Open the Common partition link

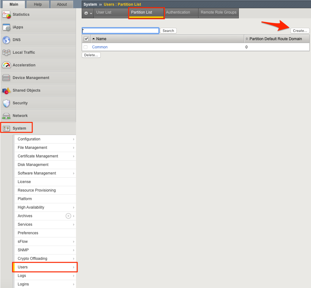(100, 47)
